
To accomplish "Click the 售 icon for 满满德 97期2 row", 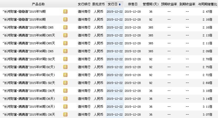I will click(x=65, y=59).
